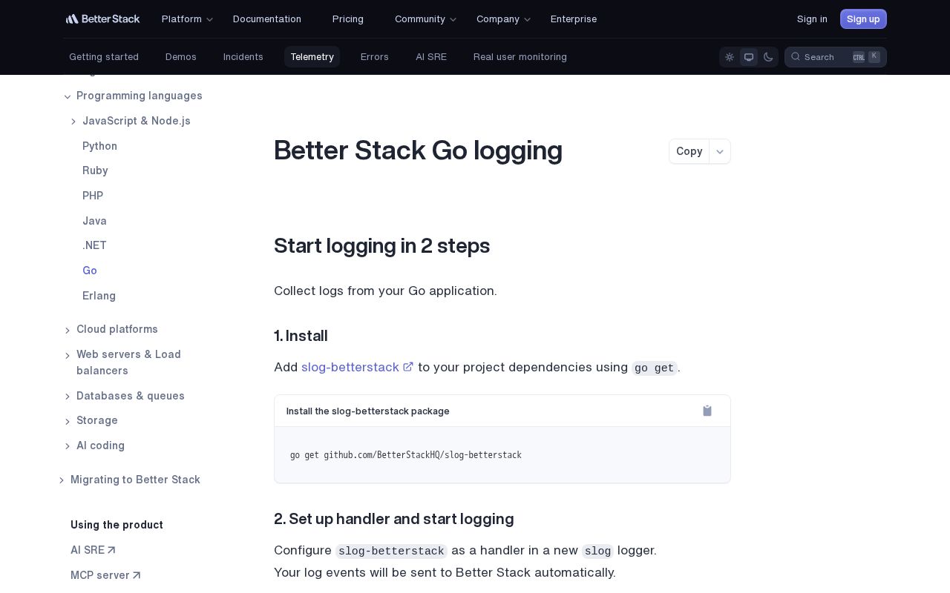Viewport: 950px width, 593px height.
Task: Open the PHP logging page
Action: click(x=93, y=196)
